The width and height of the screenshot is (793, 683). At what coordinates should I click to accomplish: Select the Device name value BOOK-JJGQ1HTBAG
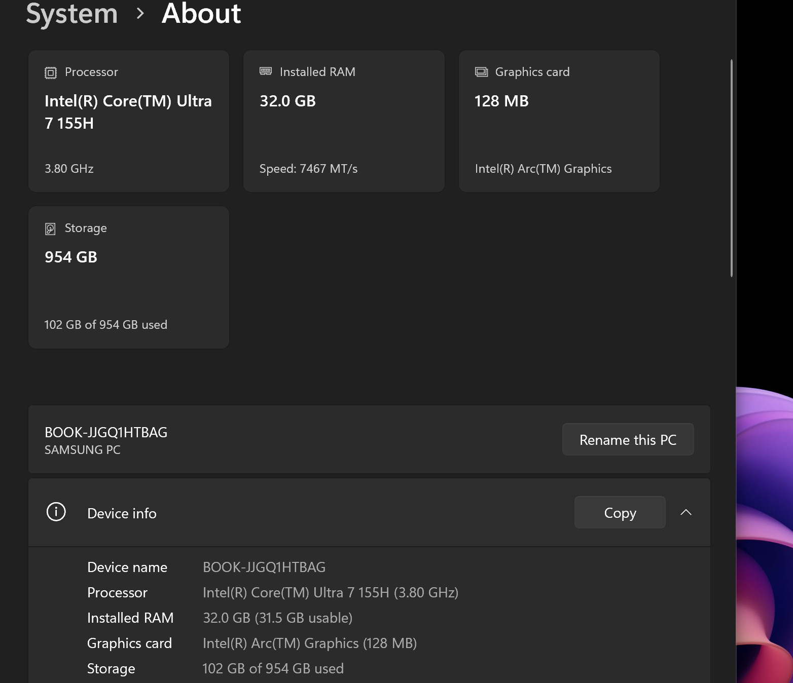(x=264, y=567)
